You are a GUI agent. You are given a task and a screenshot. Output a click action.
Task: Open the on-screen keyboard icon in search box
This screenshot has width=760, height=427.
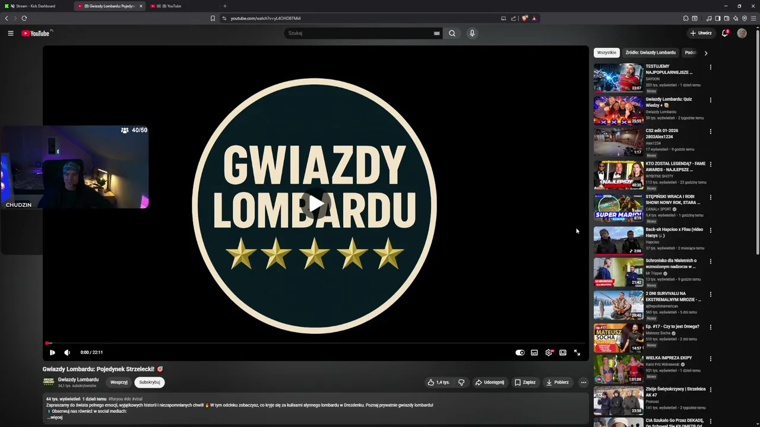[437, 33]
